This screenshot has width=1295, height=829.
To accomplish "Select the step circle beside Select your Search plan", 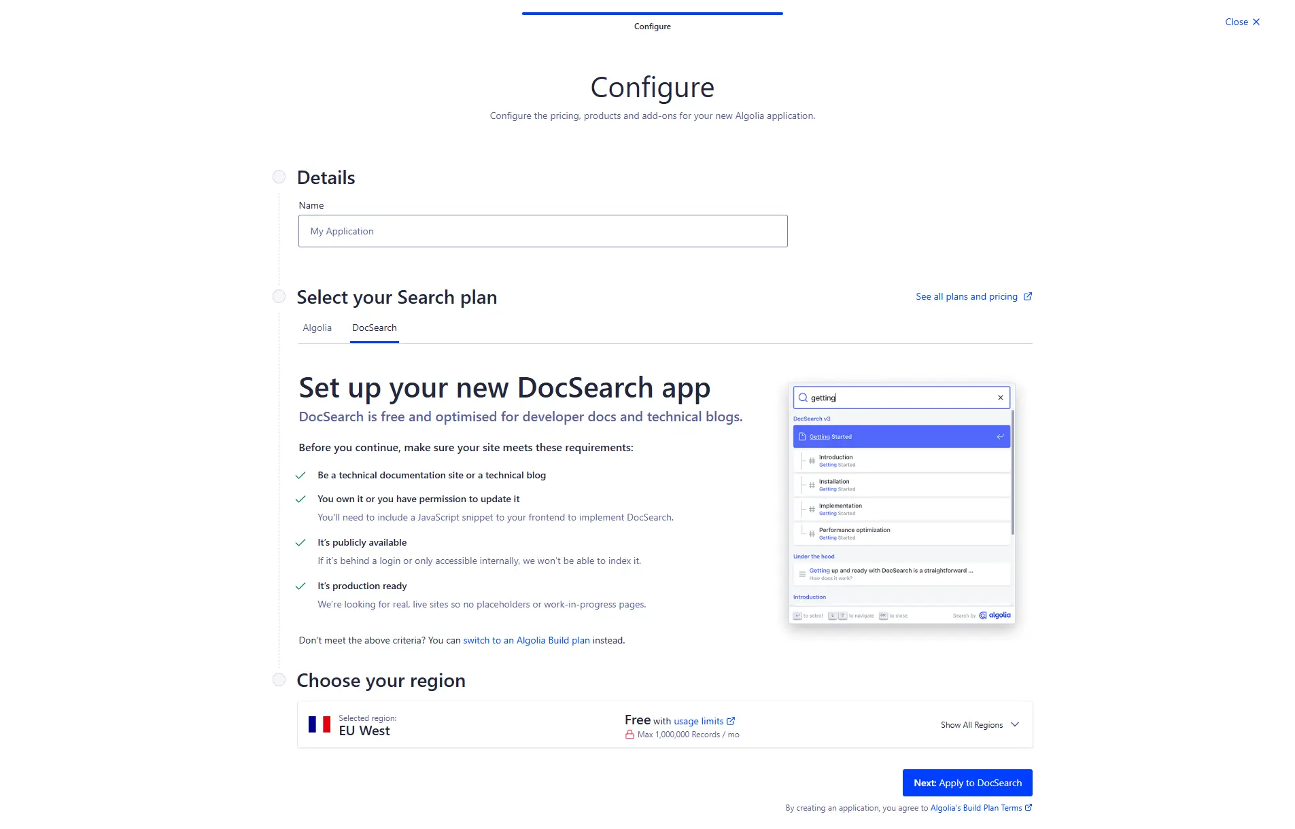I will [279, 296].
